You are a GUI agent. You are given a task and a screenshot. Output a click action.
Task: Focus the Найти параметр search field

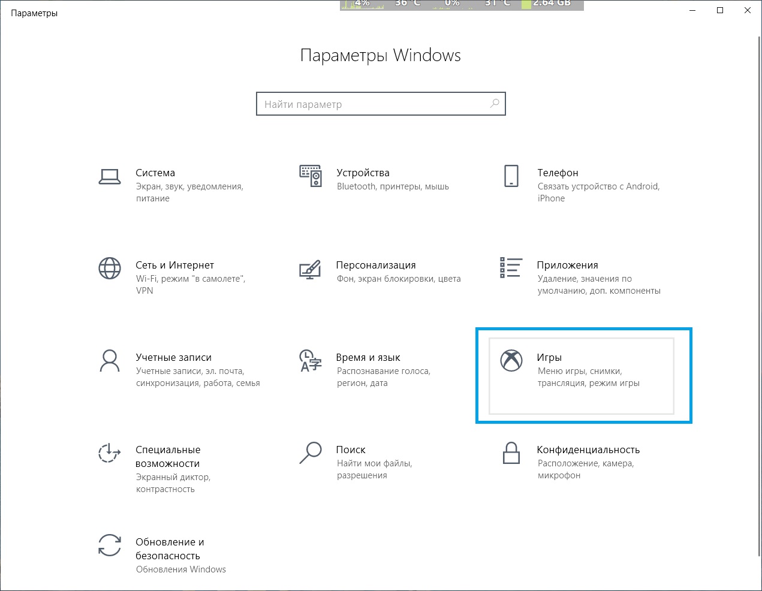click(x=381, y=104)
